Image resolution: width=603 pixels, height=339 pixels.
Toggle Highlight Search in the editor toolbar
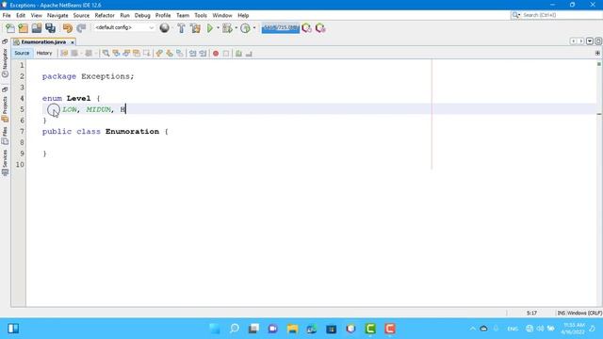(x=136, y=54)
